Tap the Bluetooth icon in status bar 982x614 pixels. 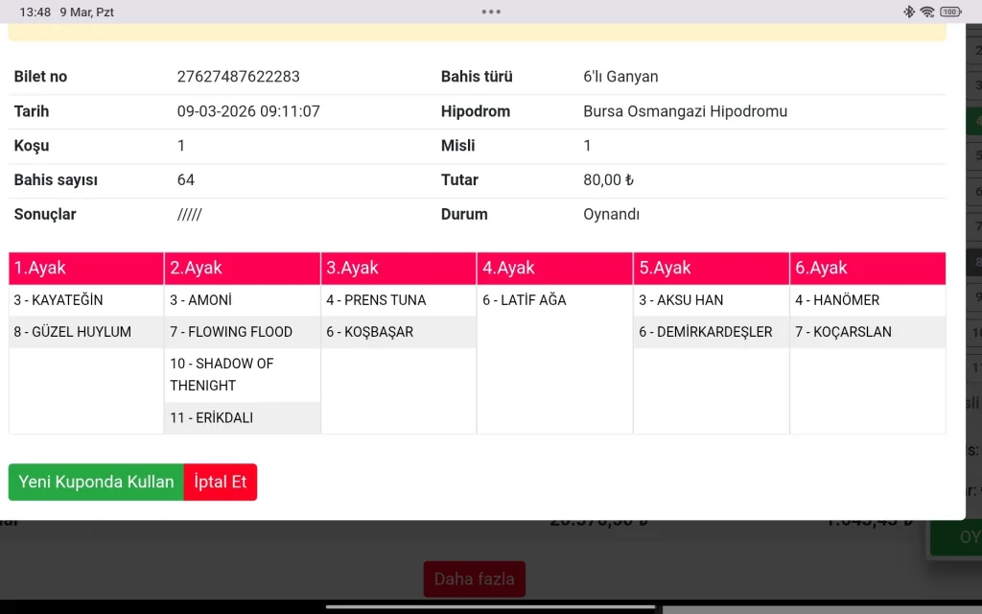click(908, 12)
